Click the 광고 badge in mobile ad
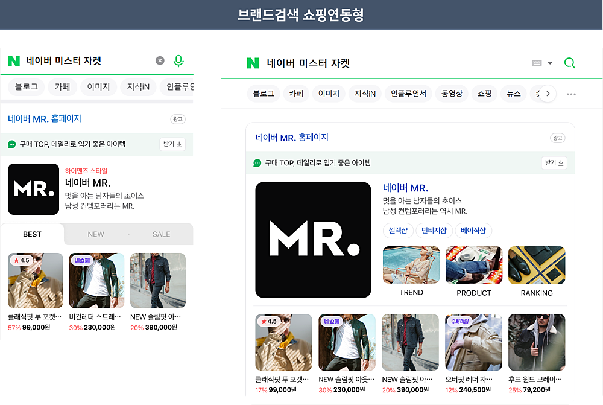Image resolution: width=603 pixels, height=405 pixels. pos(178,119)
